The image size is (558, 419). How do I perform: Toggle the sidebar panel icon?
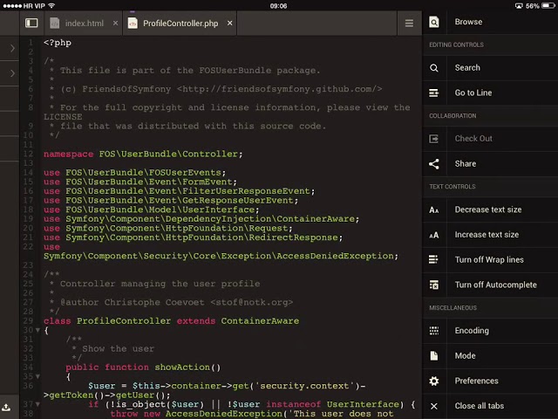pyautogui.click(x=31, y=24)
